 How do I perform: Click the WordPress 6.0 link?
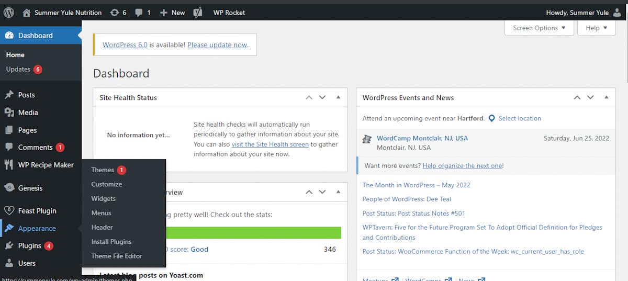125,44
